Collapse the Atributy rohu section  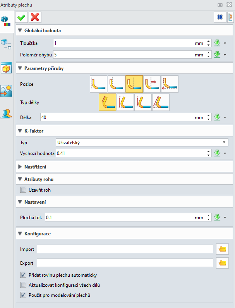point(20,179)
